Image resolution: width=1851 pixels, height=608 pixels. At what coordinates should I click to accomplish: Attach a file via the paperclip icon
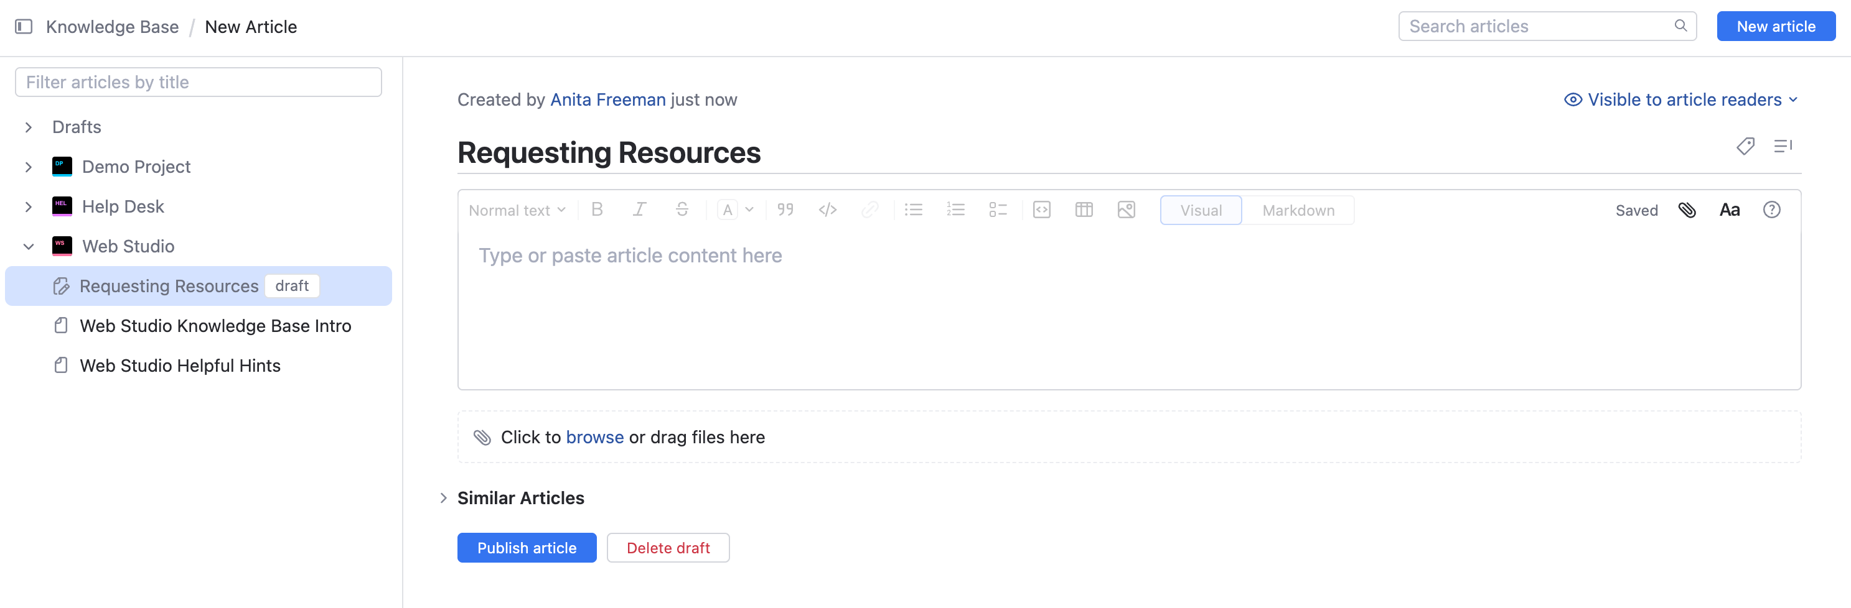coord(1687,210)
